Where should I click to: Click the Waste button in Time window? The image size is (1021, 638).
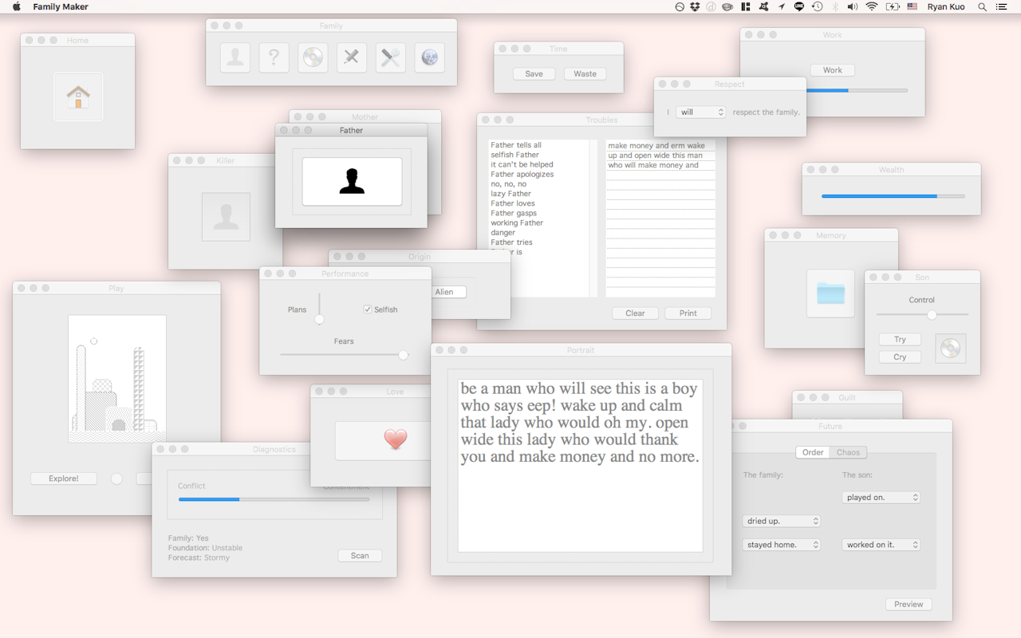585,73
